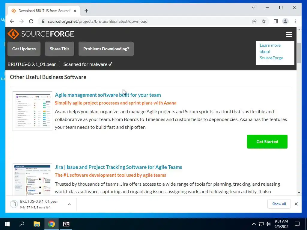Open File Explorer from taskbar
The width and height of the screenshot is (307, 230).
(37, 224)
